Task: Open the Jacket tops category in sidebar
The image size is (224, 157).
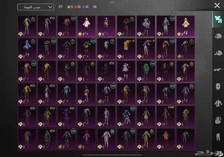Action: 218,103
